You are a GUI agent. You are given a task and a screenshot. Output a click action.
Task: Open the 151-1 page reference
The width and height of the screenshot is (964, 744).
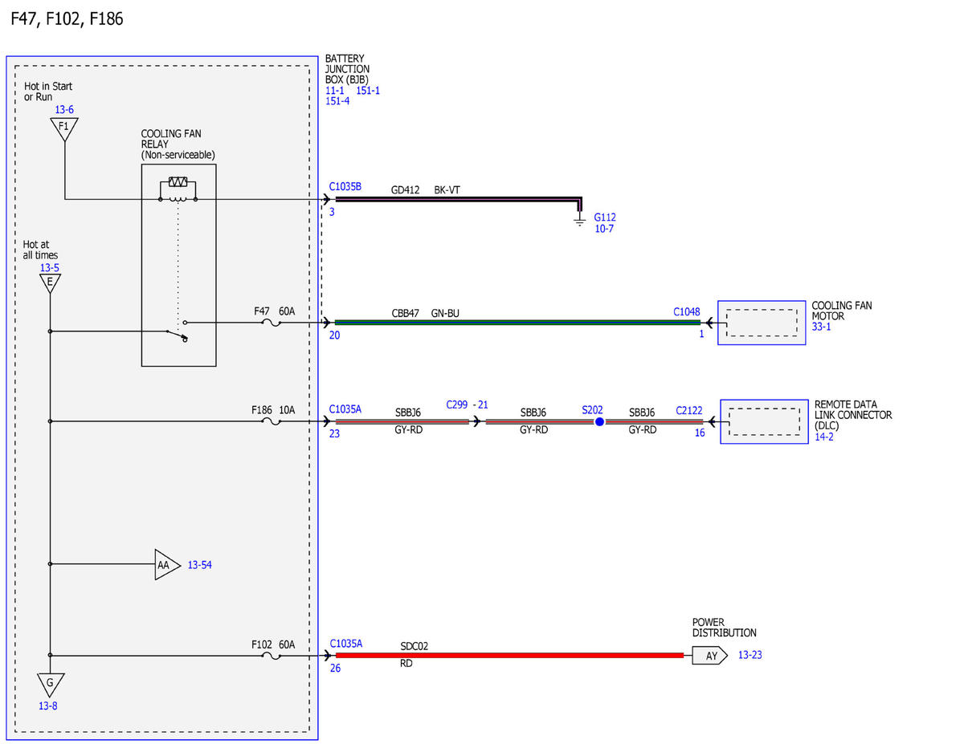coord(368,91)
